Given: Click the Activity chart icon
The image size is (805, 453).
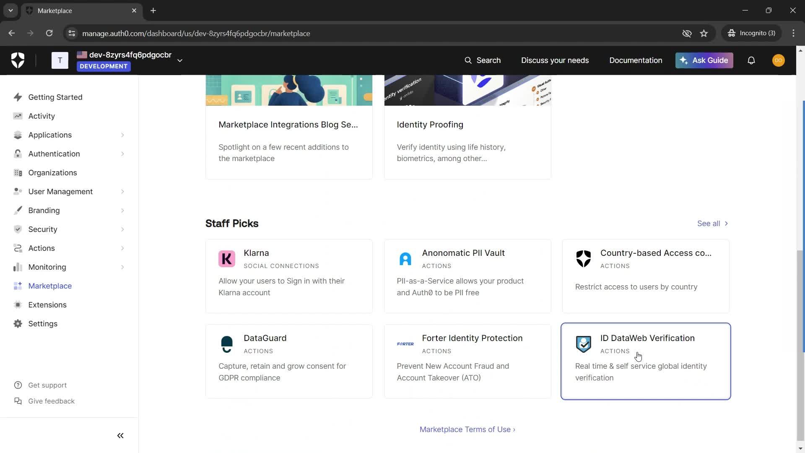Looking at the screenshot, I should pos(18,116).
